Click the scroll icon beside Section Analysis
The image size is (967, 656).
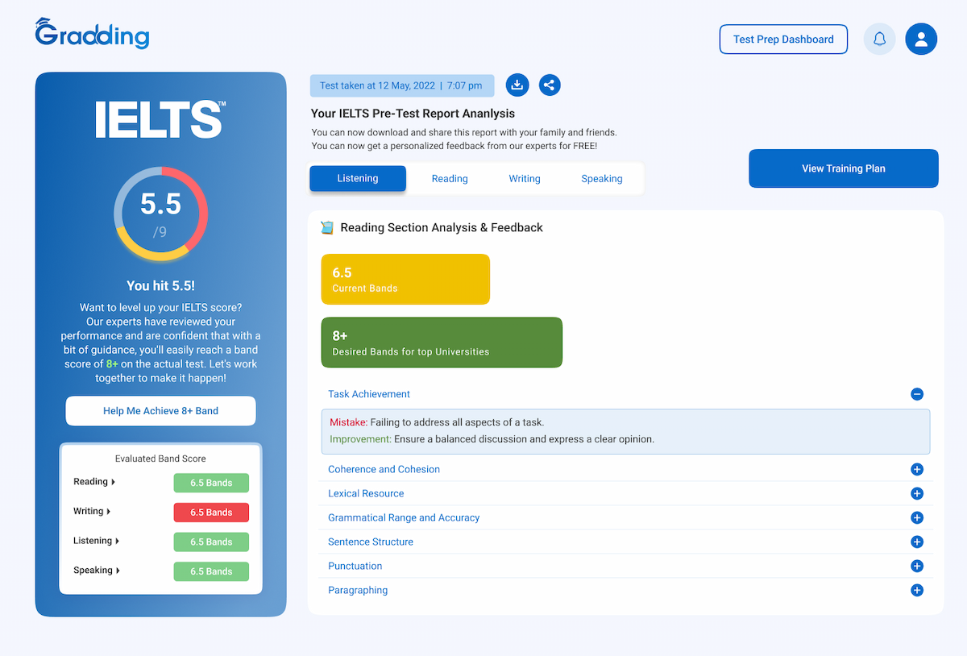pyautogui.click(x=327, y=227)
